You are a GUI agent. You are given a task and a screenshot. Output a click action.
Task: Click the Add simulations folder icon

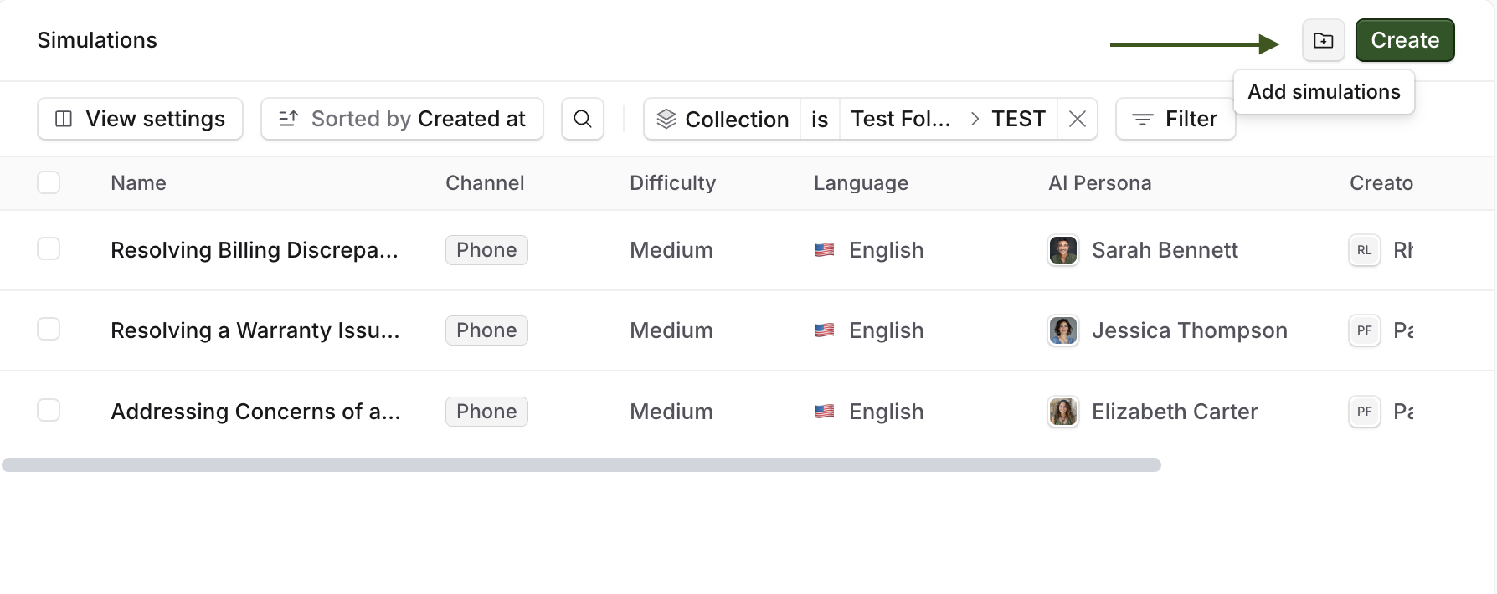1323,40
